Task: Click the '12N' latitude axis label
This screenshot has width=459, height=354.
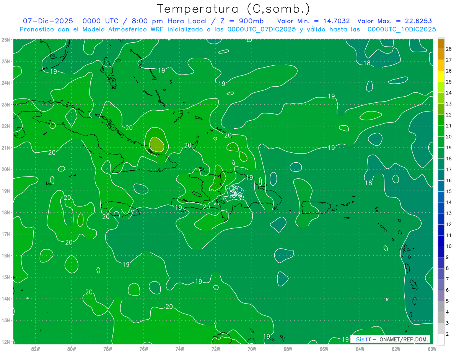Action: pyautogui.click(x=6, y=342)
